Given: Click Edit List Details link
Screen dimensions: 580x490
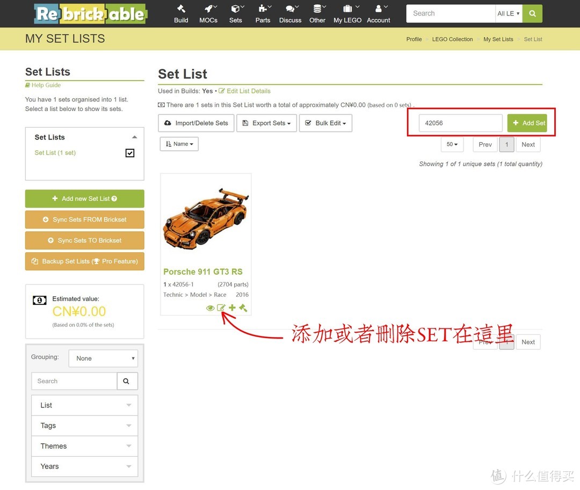Looking at the screenshot, I should (x=244, y=91).
